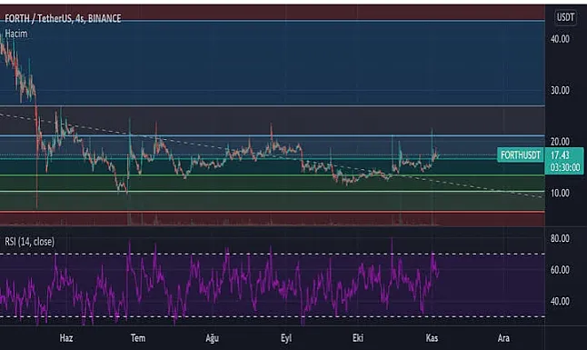The height and width of the screenshot is (350, 587).
Task: Click the RSI (14, close) indicator label
Action: click(x=29, y=242)
